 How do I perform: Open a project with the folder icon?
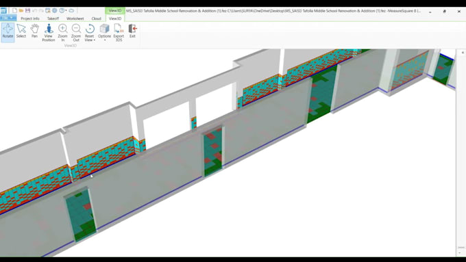21,11
